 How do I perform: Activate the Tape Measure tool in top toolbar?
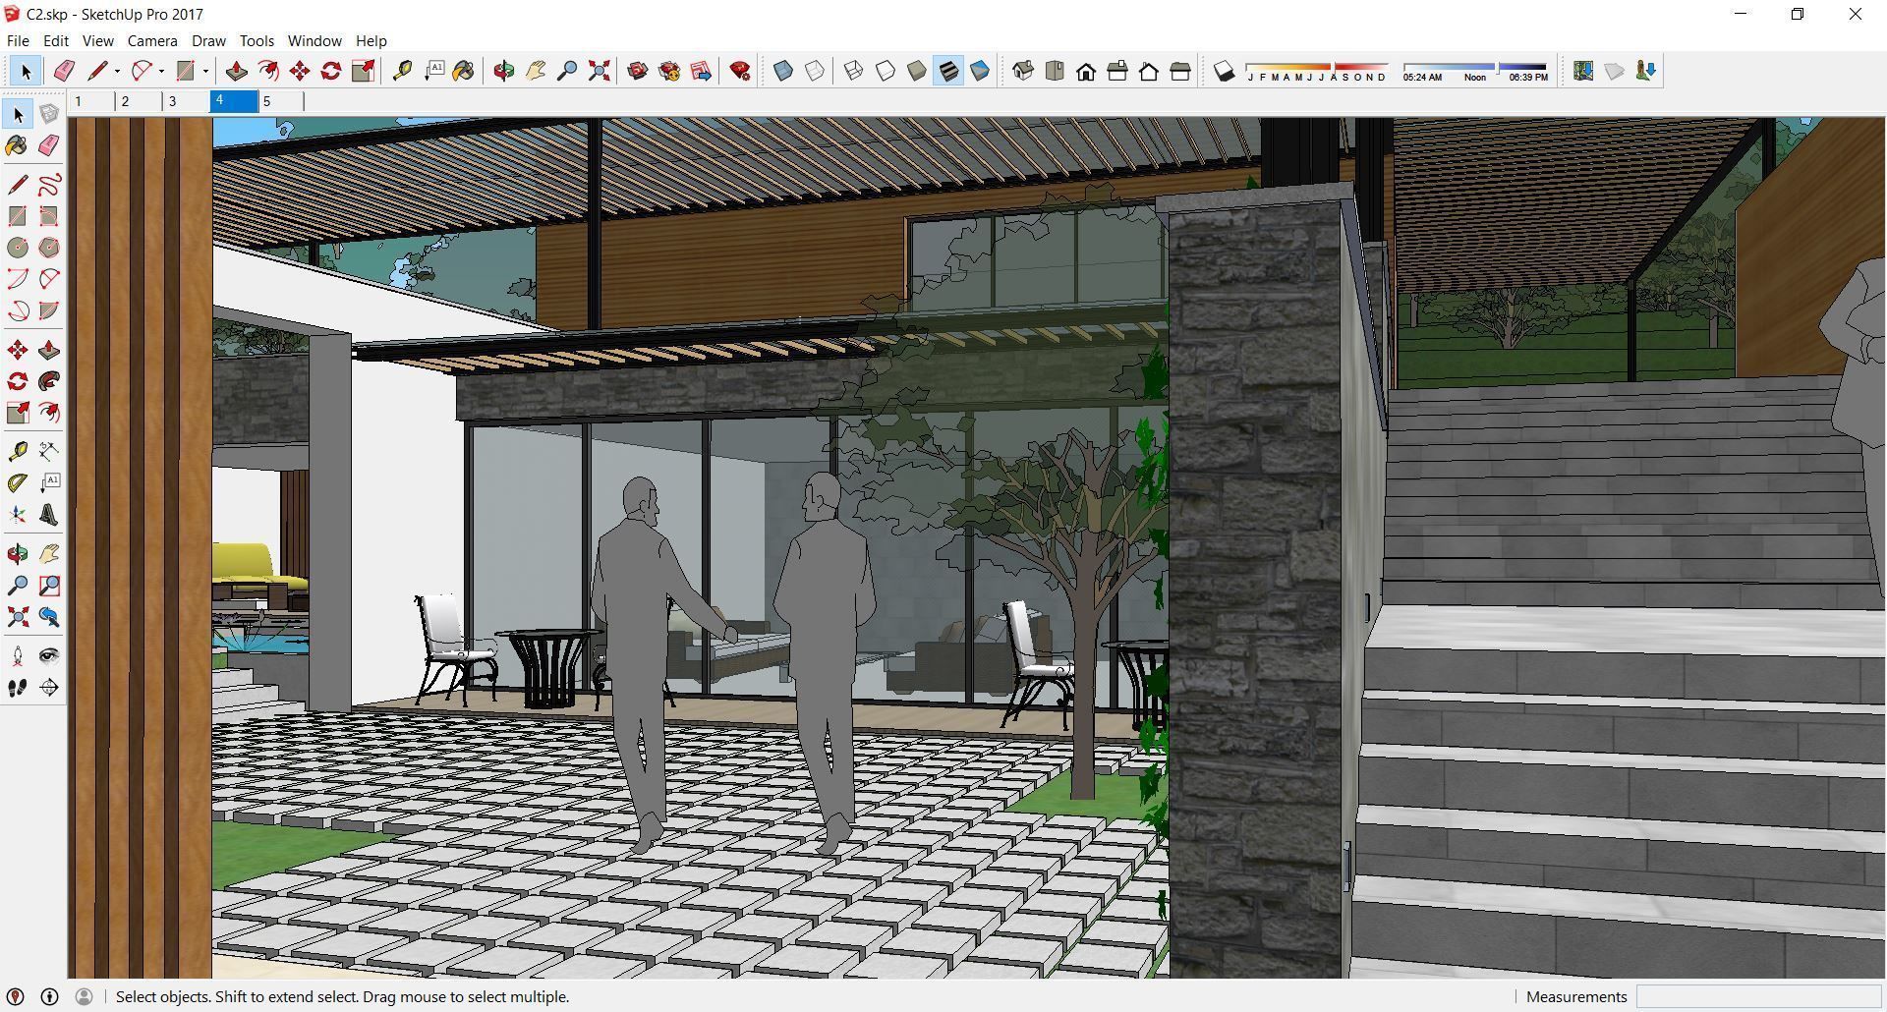pyautogui.click(x=402, y=71)
